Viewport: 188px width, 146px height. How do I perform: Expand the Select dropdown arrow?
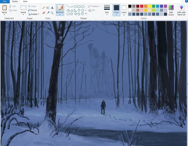coord(23,15)
